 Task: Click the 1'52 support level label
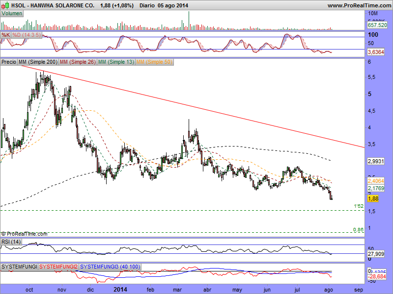(x=359, y=206)
